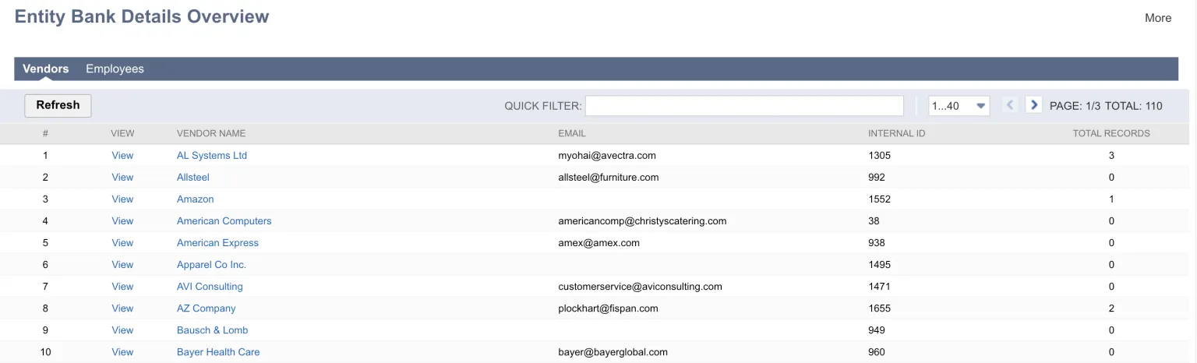Switch to the Employees tab
This screenshot has height=363, width=1197.
click(115, 69)
